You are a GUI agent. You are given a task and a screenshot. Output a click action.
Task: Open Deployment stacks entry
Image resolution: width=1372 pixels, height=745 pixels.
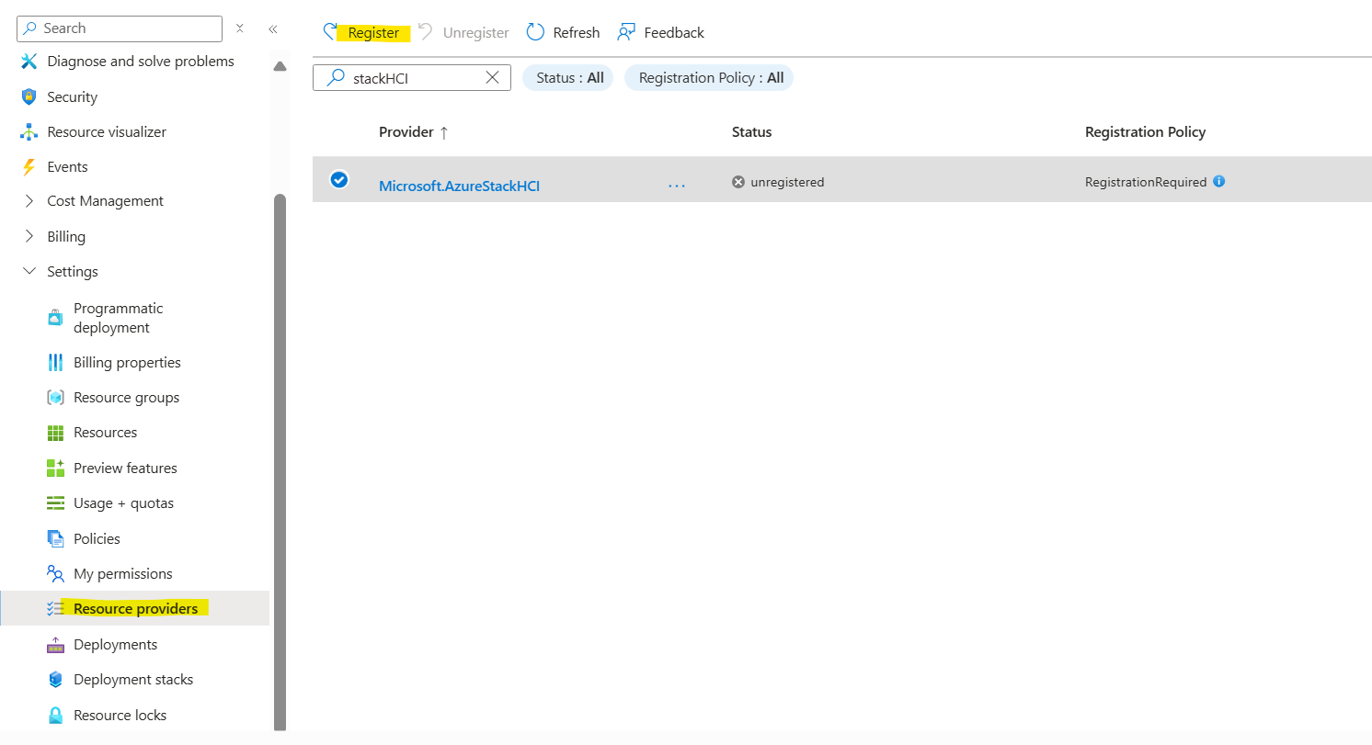click(x=135, y=680)
